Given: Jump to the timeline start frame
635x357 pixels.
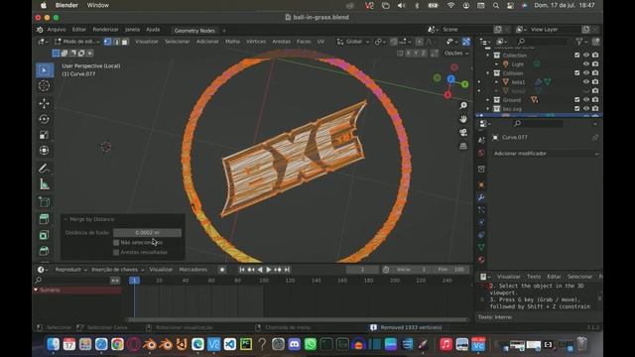Looking at the screenshot, I should point(242,270).
